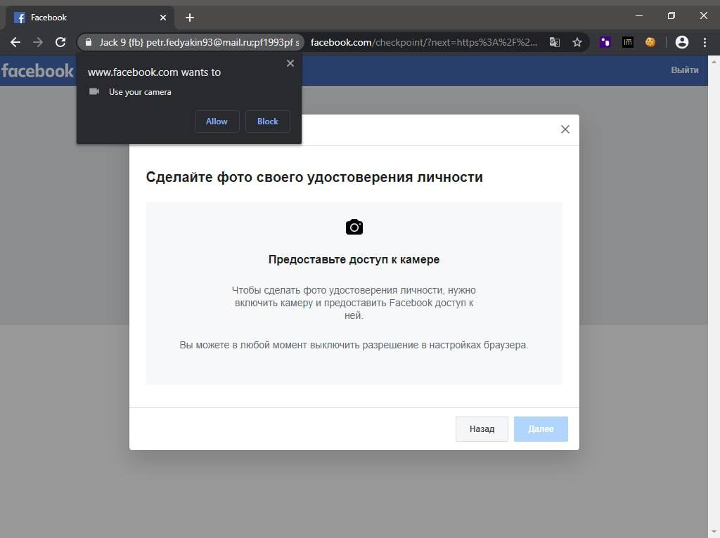The image size is (720, 538).
Task: Click the scrollbar up arrow
Action: 714,62
